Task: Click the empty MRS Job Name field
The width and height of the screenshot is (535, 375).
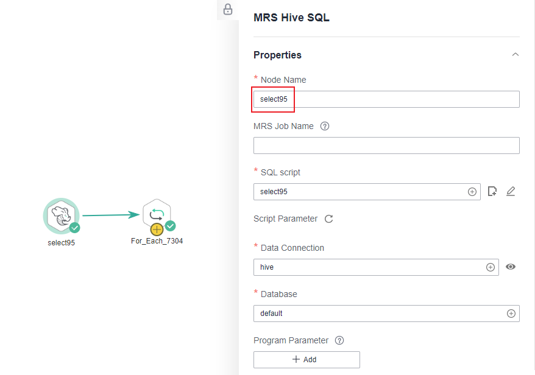Action: click(x=386, y=145)
